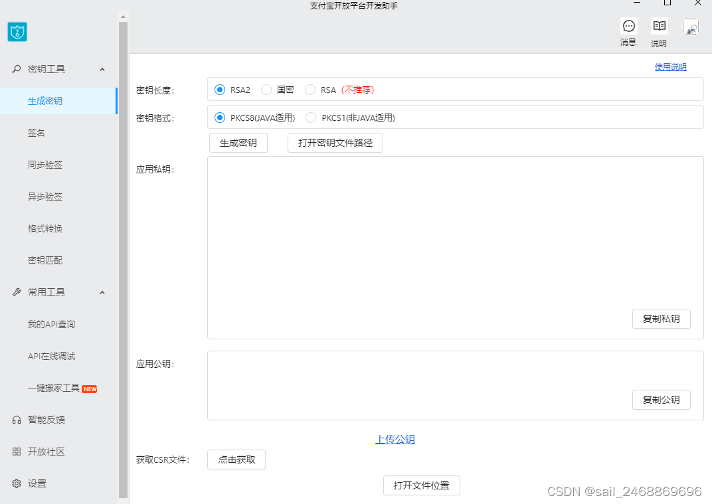Screen dimensions: 712x504
Task: Maximize the 支付宝开放平台开发助手 window
Action: click(x=667, y=3)
